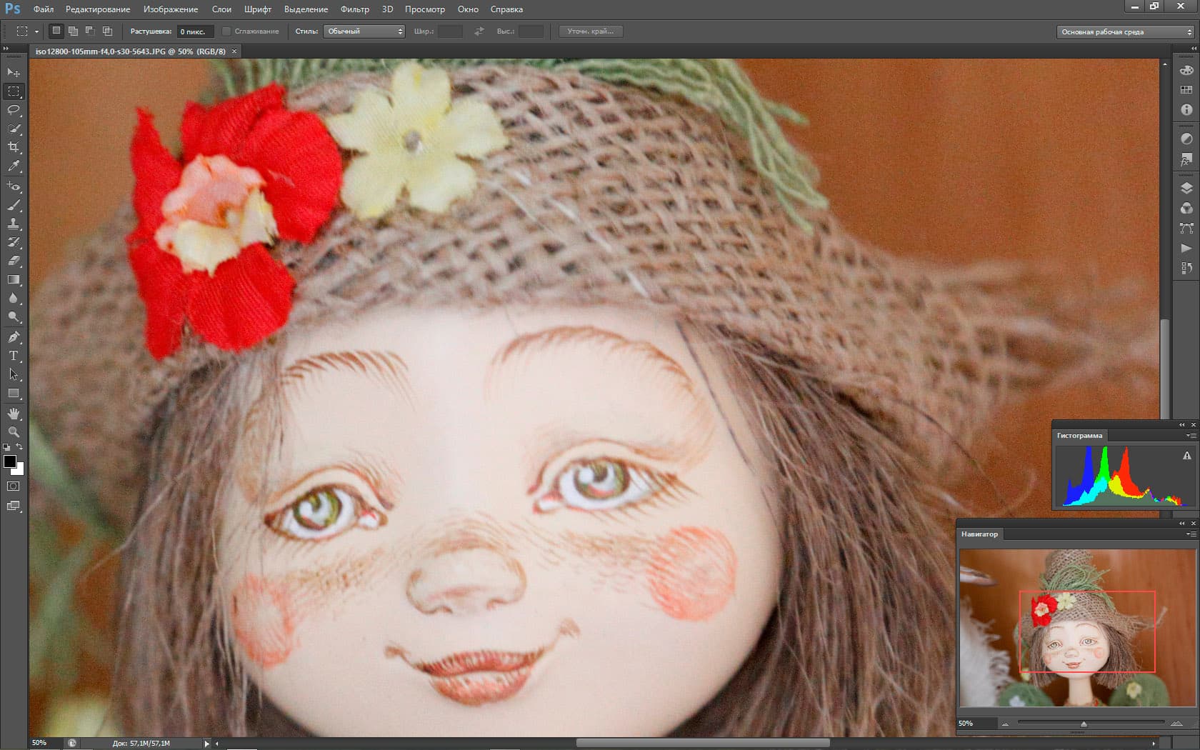Select the Brush tool
This screenshot has height=750, width=1200.
pyautogui.click(x=14, y=205)
